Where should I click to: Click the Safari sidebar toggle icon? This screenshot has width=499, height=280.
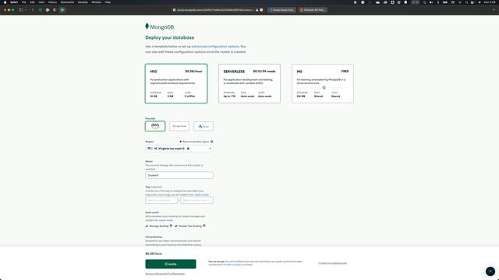21,10
